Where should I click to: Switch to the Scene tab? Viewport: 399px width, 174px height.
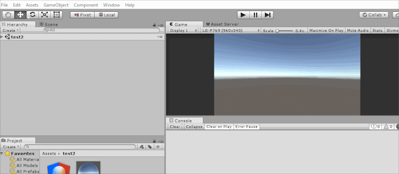(49, 25)
